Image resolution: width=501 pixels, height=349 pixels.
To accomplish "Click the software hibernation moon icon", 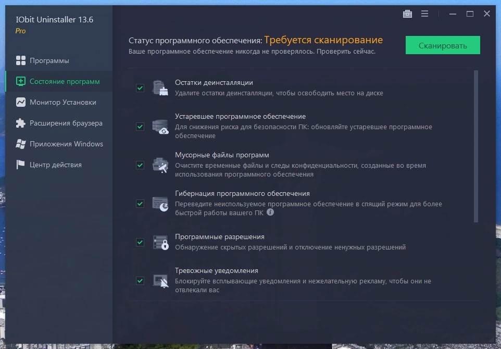I will coord(160,204).
